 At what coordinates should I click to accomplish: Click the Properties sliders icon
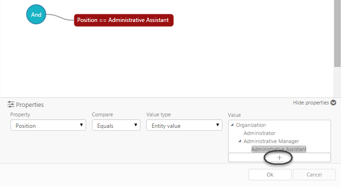10,104
